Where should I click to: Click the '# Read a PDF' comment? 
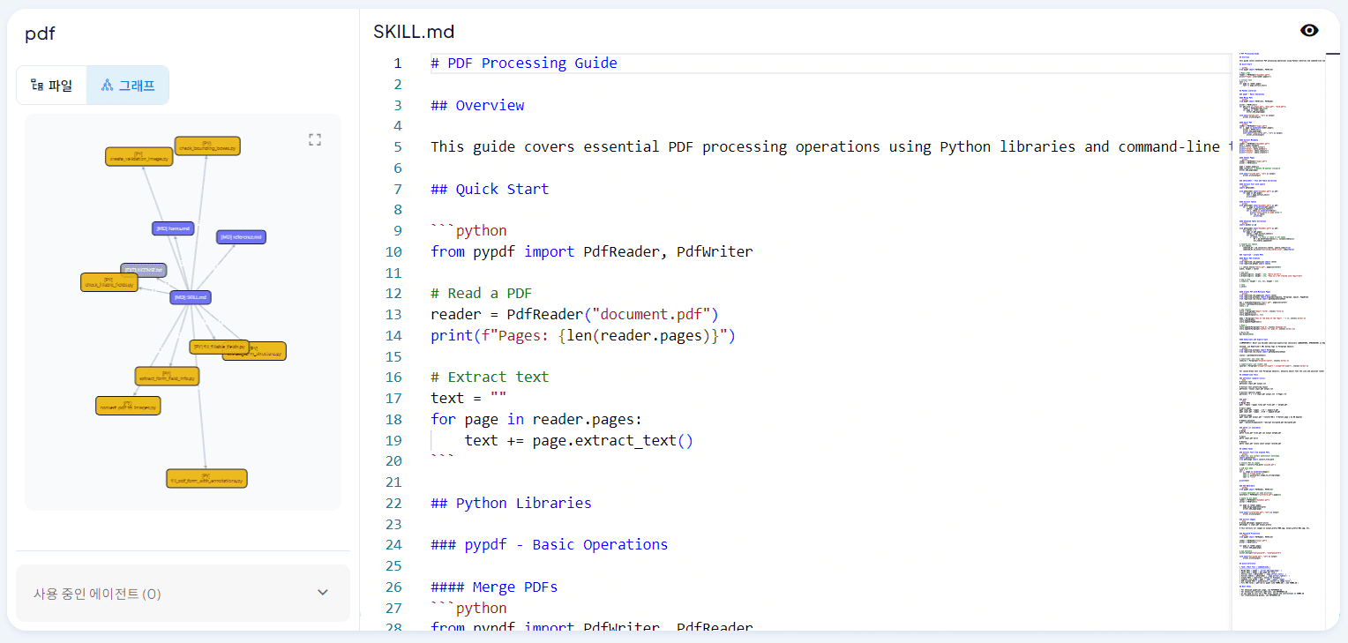point(482,294)
